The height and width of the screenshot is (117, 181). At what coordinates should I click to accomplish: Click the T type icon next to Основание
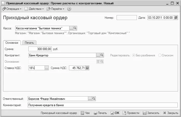tap(98, 62)
